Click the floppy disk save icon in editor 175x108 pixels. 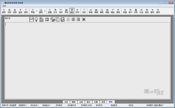click(32, 20)
